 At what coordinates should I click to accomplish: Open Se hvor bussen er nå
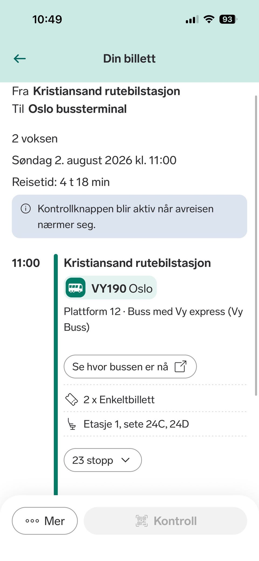130,366
